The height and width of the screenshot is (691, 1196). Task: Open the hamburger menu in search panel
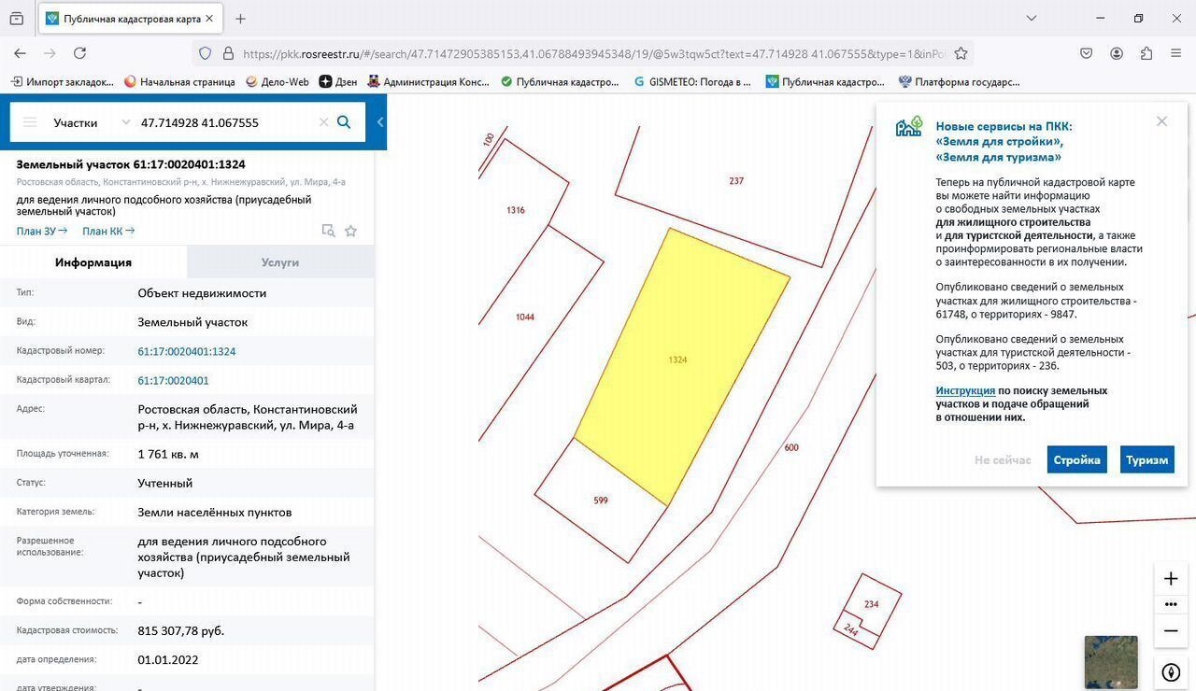pyautogui.click(x=30, y=122)
